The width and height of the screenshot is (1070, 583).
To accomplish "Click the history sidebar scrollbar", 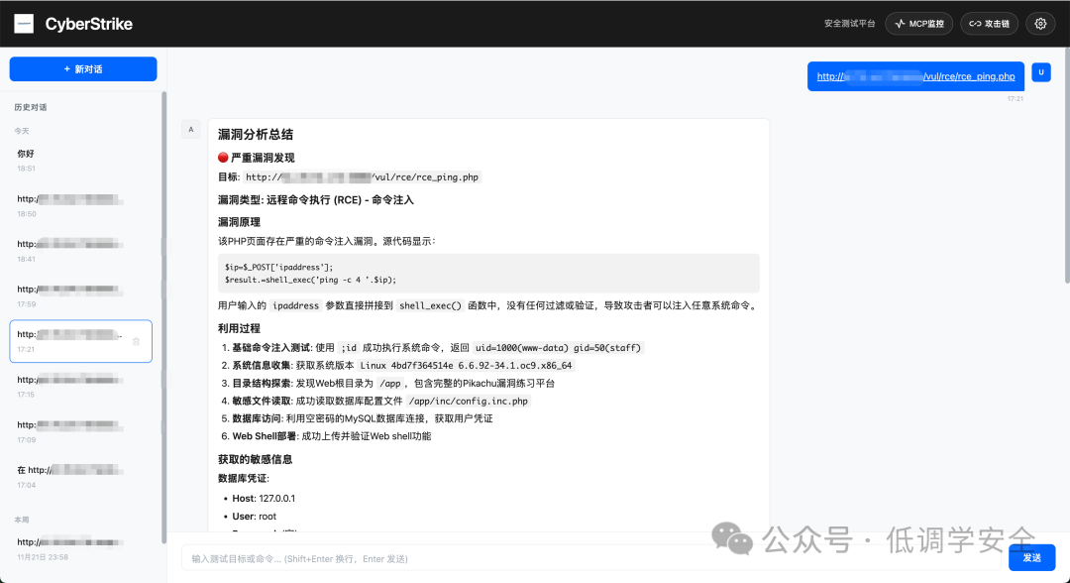I will point(163,317).
